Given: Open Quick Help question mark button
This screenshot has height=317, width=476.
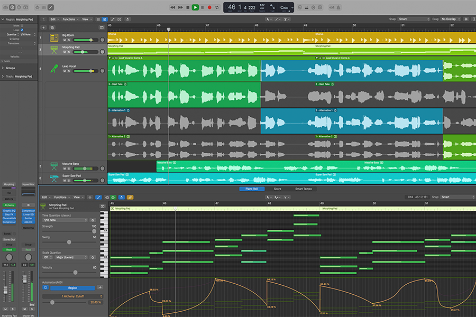Looking at the screenshot, I should point(19,7).
